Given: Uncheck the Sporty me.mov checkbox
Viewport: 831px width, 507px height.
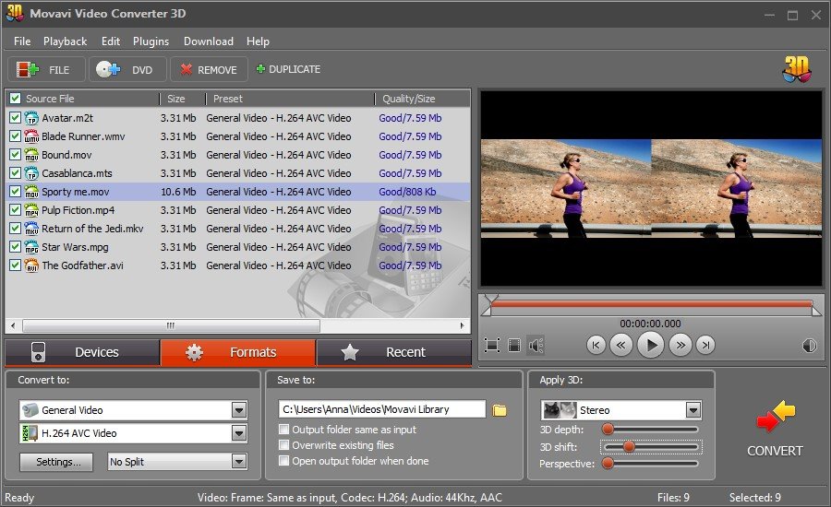Looking at the screenshot, I should pos(16,192).
